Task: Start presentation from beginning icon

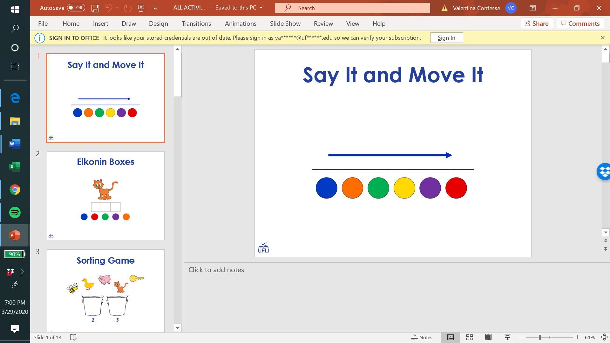Action: (141, 8)
